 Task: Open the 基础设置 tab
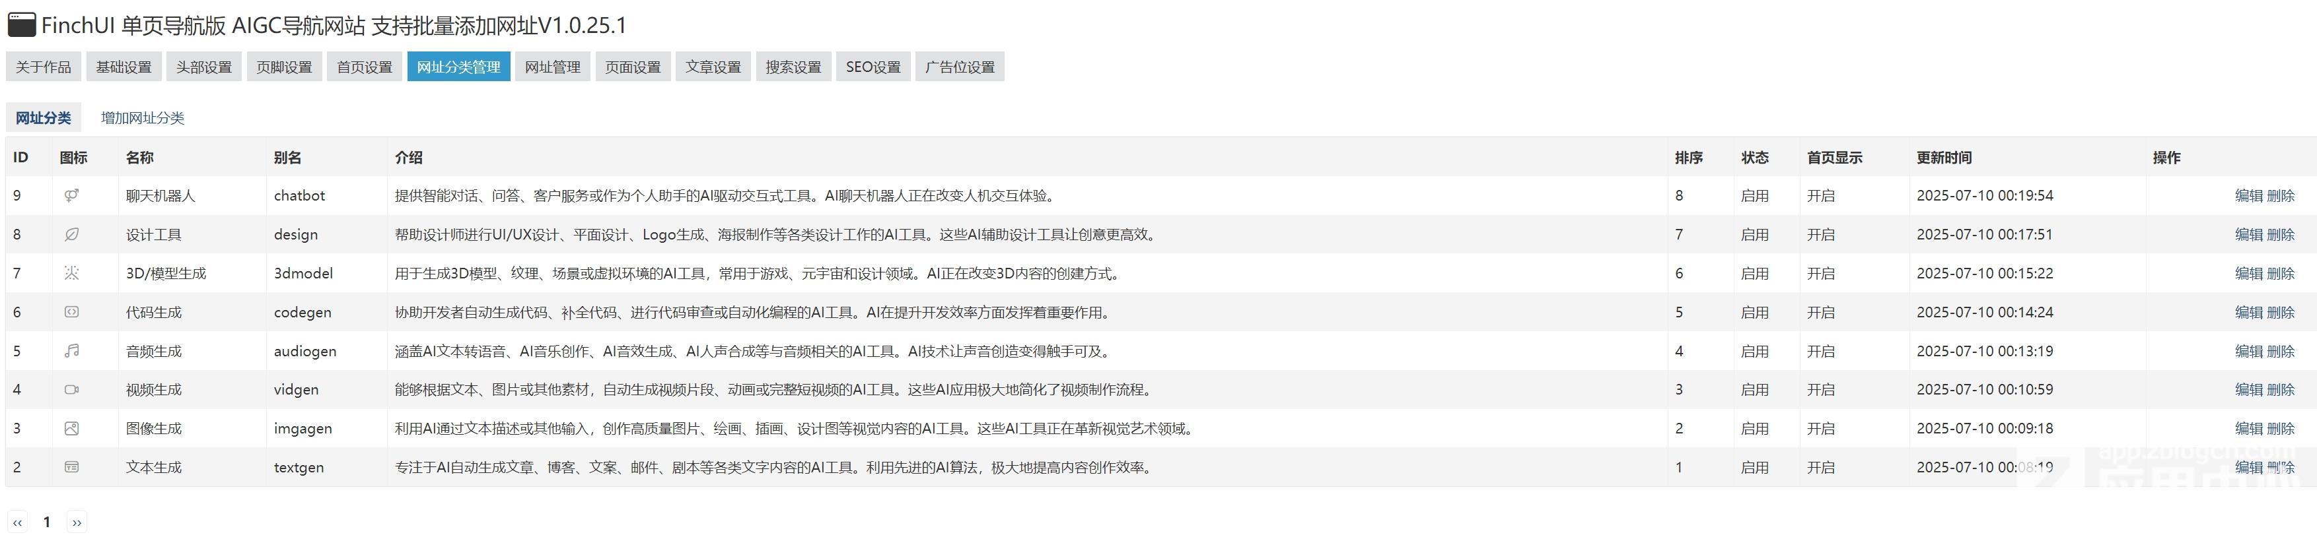point(124,67)
